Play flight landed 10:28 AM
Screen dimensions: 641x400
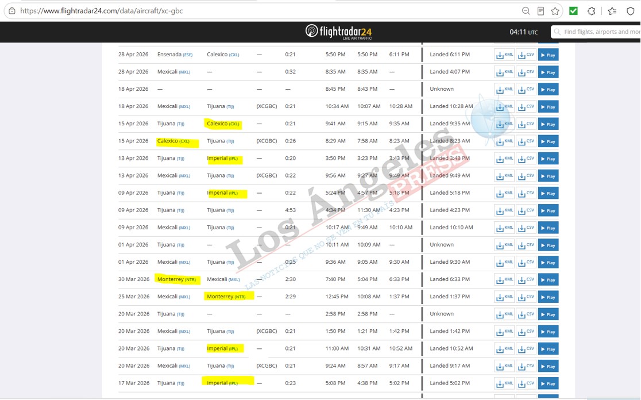[x=548, y=107]
